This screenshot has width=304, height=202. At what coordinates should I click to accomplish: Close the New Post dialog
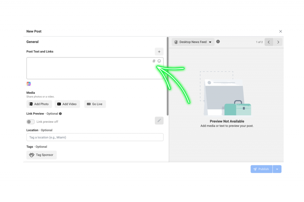[281, 31]
